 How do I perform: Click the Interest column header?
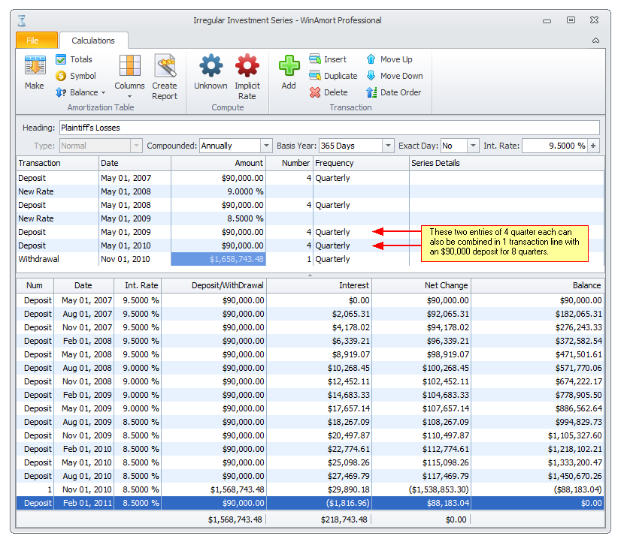(320, 285)
